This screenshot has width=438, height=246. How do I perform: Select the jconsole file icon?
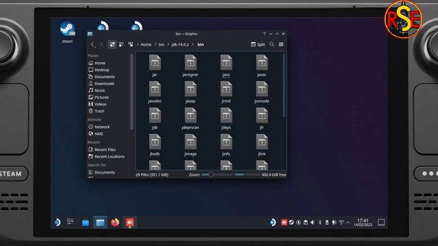pos(261,89)
